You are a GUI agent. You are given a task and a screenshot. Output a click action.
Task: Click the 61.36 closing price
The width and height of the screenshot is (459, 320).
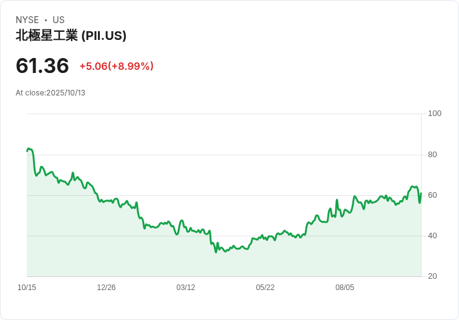click(x=42, y=65)
